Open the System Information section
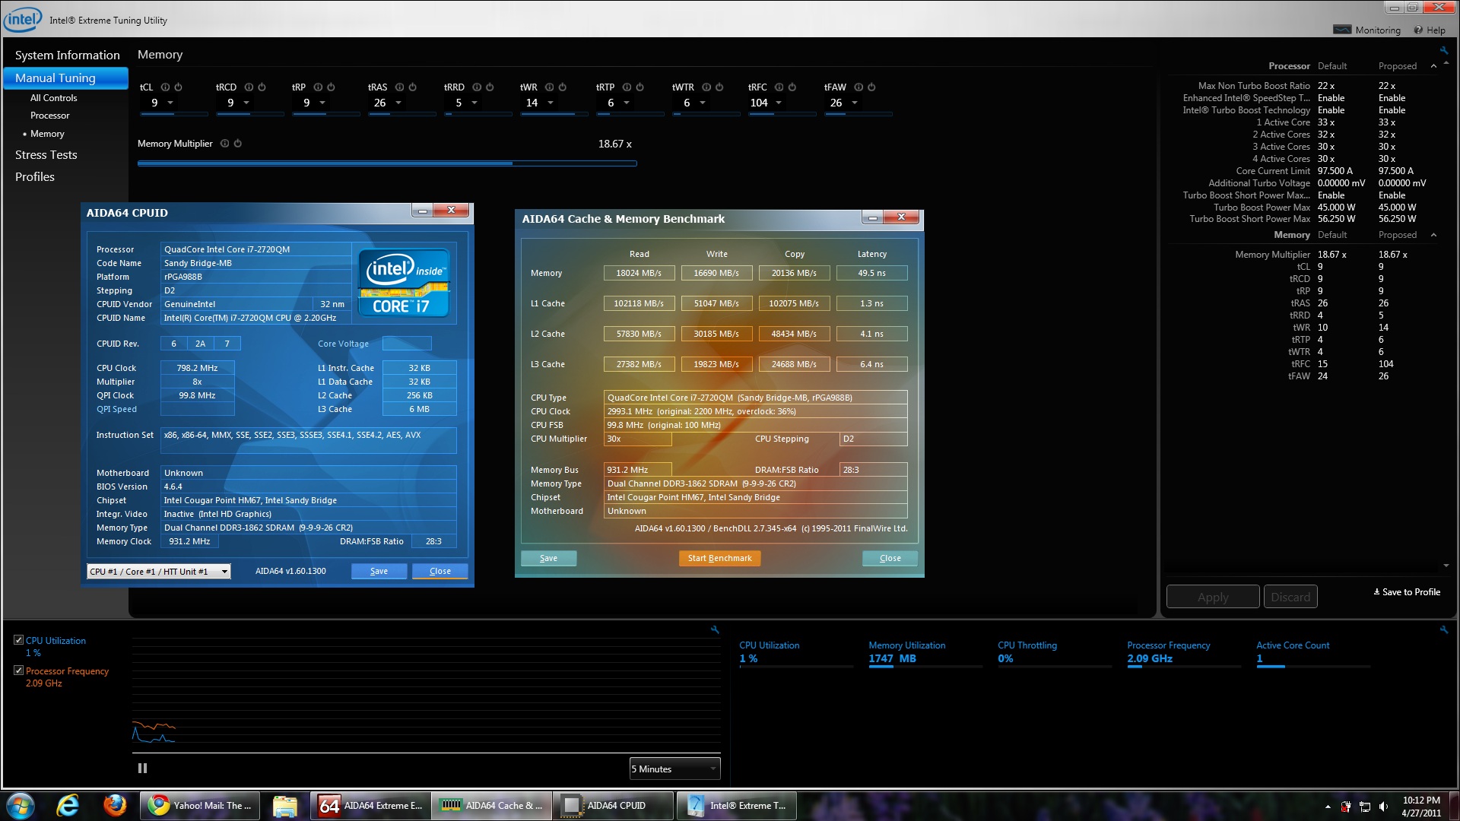The width and height of the screenshot is (1460, 821). (67, 55)
